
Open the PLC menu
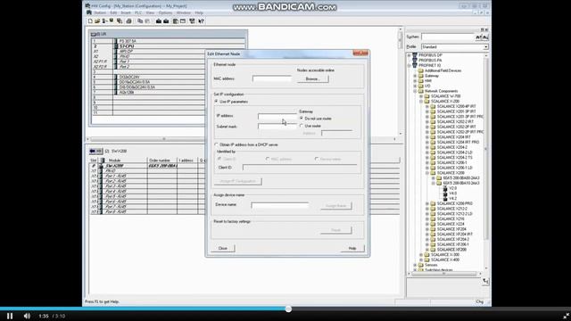coord(138,12)
